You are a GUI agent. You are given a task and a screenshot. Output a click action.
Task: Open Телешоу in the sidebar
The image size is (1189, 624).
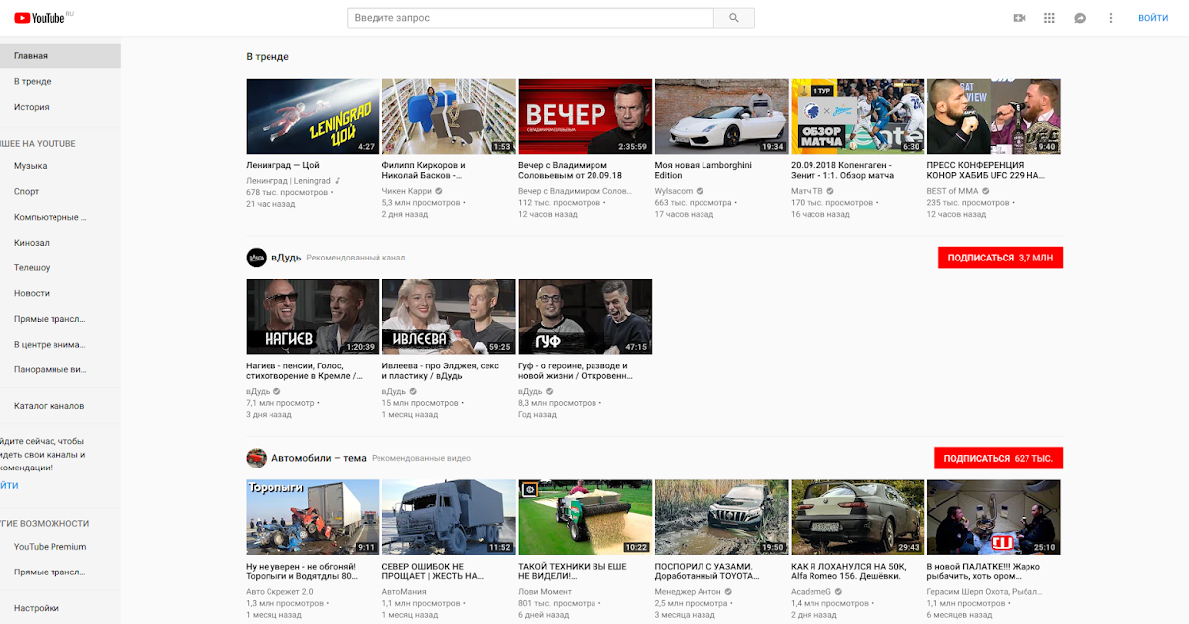click(59, 268)
